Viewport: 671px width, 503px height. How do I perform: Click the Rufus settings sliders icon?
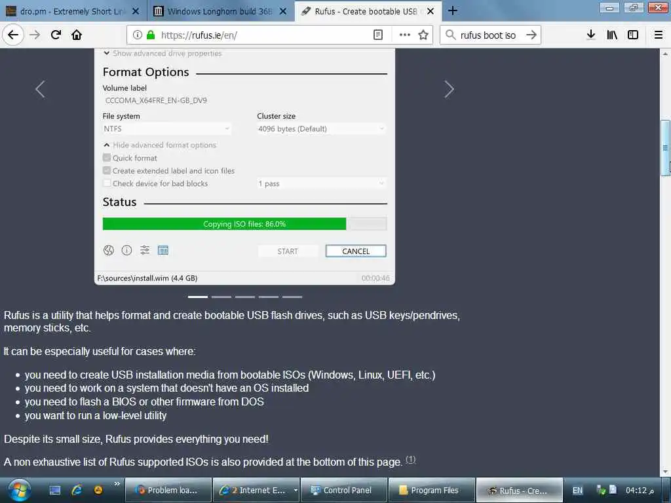click(145, 250)
